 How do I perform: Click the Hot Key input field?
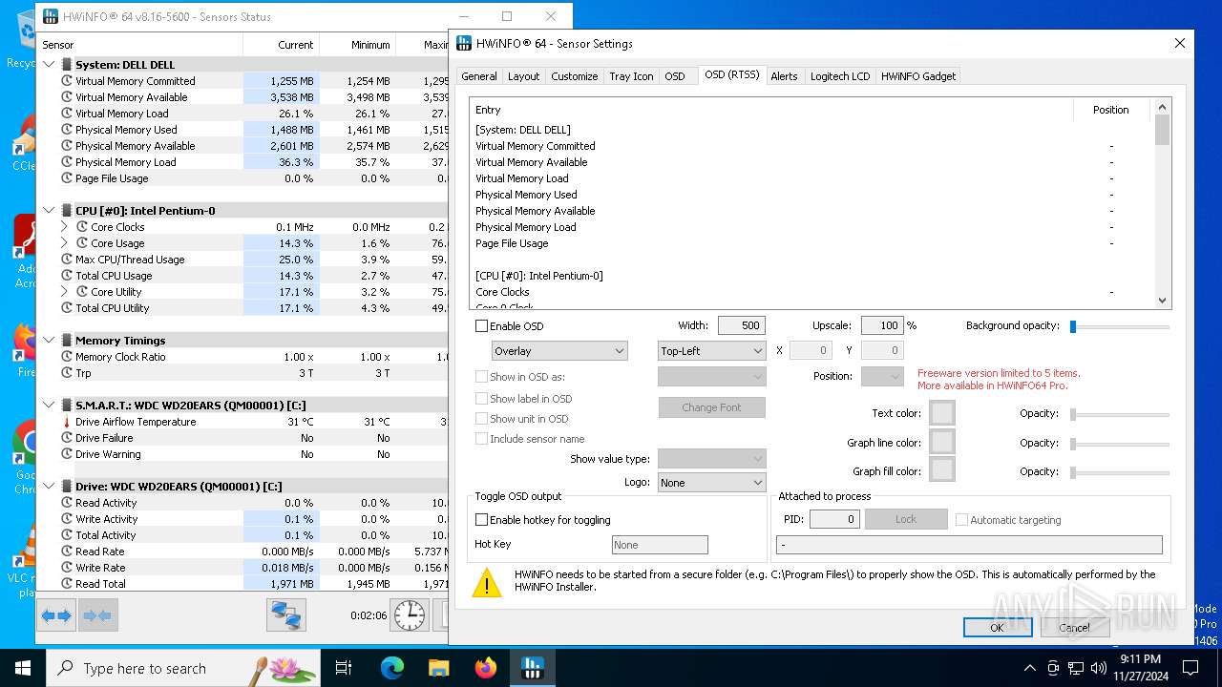(660, 545)
